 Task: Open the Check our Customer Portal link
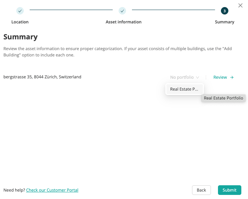52,190
